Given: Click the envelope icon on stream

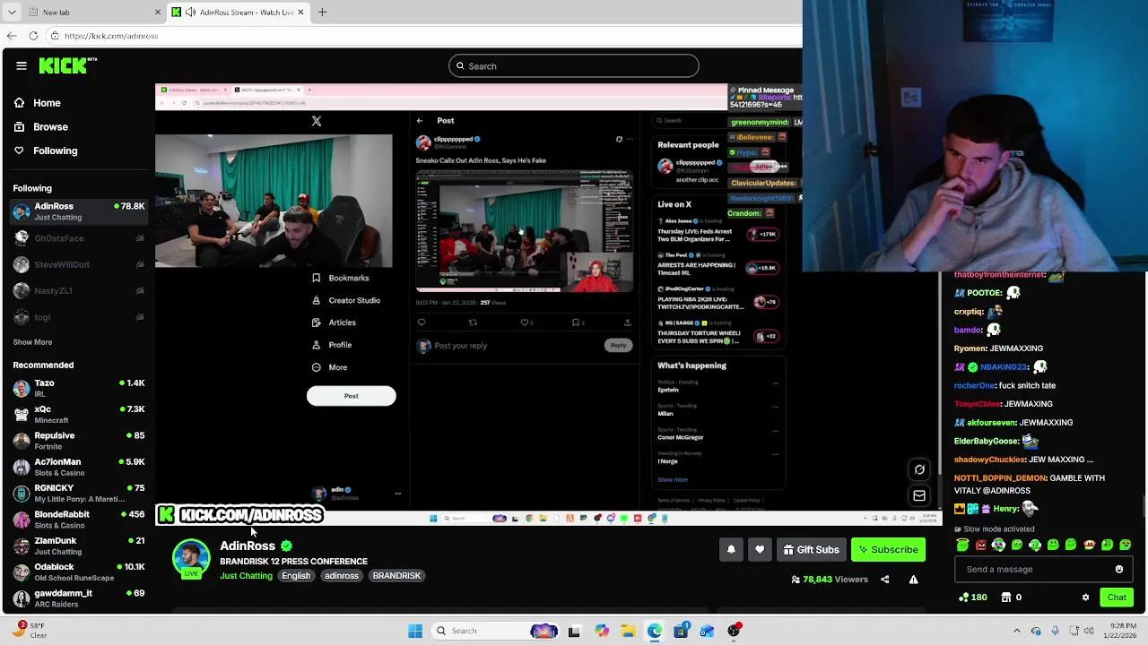Looking at the screenshot, I should (919, 495).
